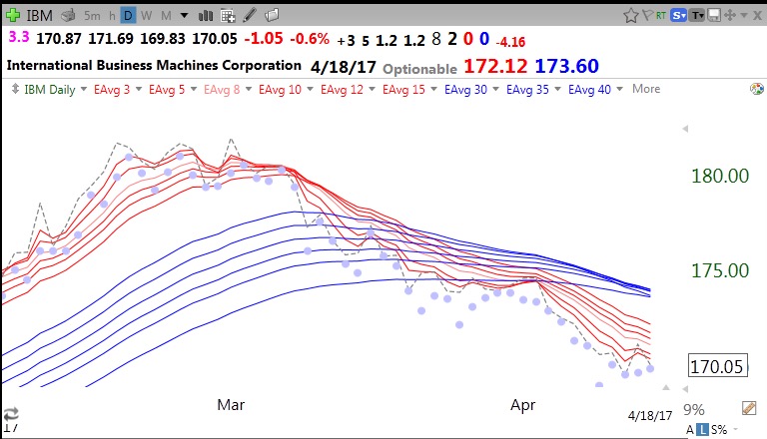Viewport: 767px width, 439px height.
Task: Click the printer icon in the toolbar
Action: (68, 16)
